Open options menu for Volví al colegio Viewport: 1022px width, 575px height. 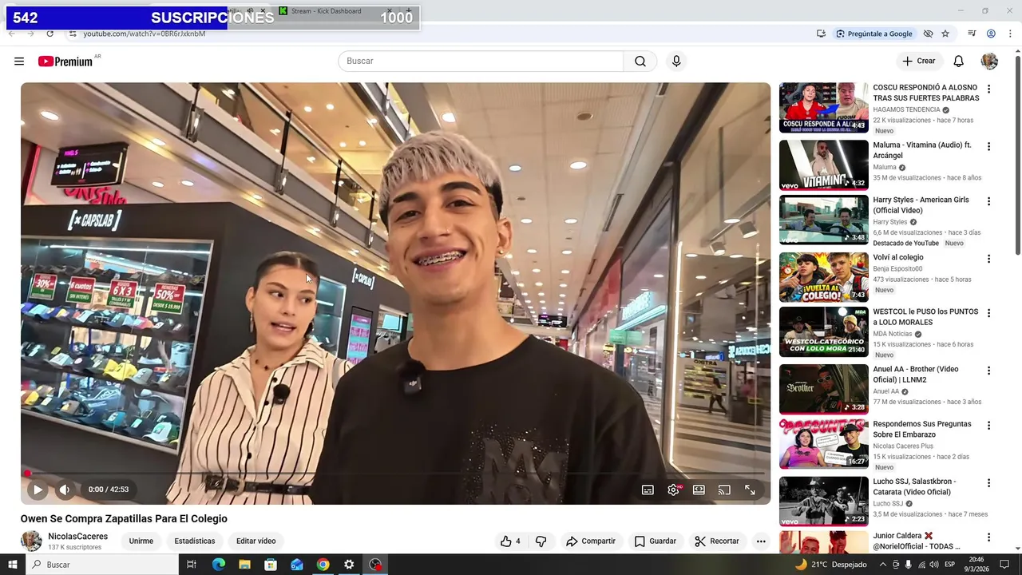988,259
